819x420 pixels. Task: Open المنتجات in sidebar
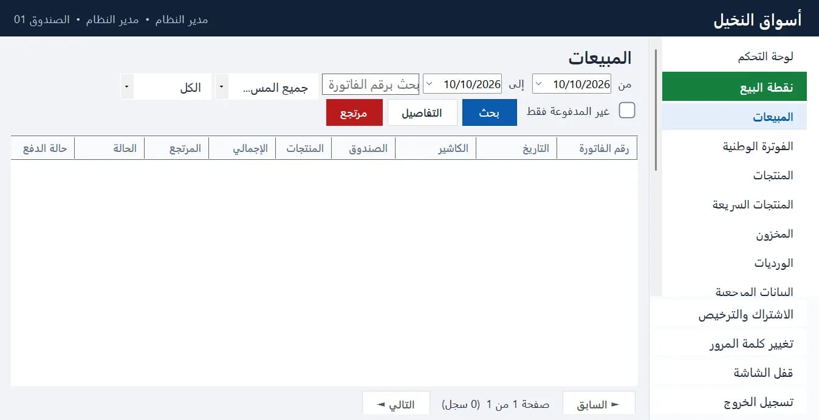[735, 176]
